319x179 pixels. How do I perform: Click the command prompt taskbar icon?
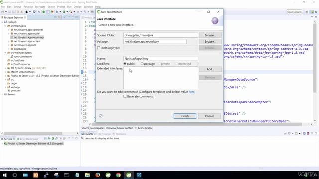point(66,175)
